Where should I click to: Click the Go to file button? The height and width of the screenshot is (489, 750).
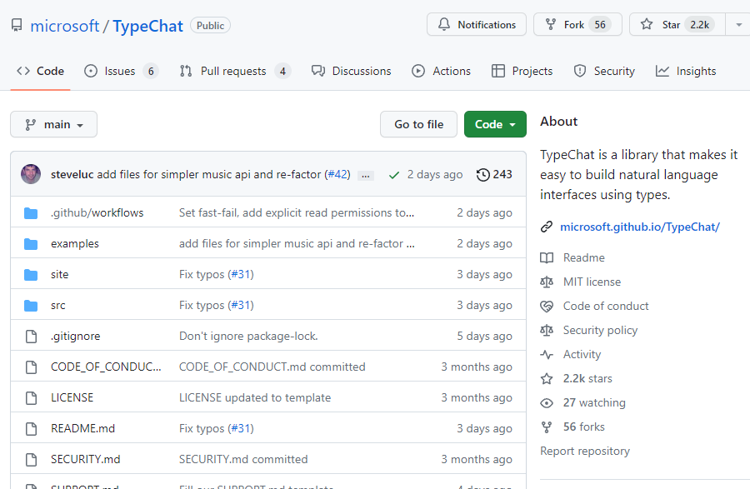point(418,124)
